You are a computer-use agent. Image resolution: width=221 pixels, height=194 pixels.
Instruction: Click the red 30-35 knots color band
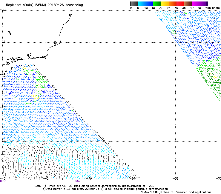pos(180,4)
